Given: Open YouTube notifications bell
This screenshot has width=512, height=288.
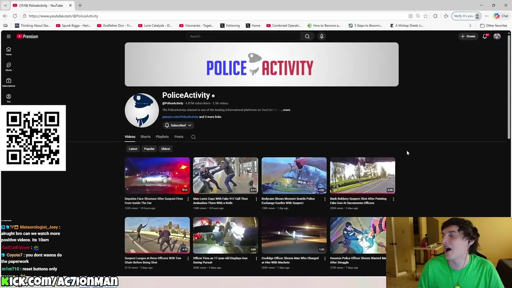Looking at the screenshot, I should pos(485,36).
